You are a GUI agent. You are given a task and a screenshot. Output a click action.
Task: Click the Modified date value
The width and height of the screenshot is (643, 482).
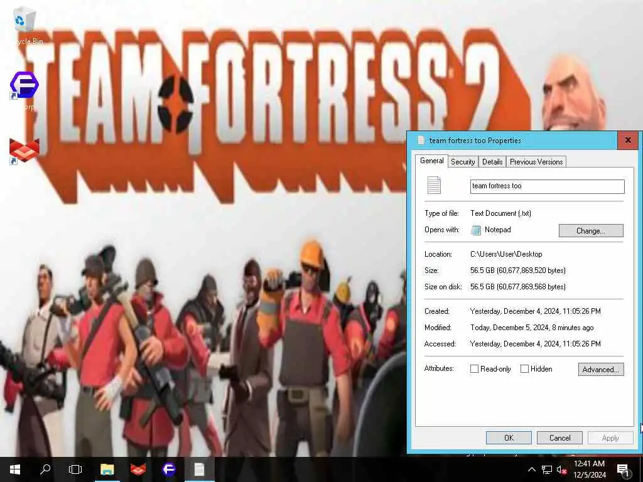coord(532,328)
